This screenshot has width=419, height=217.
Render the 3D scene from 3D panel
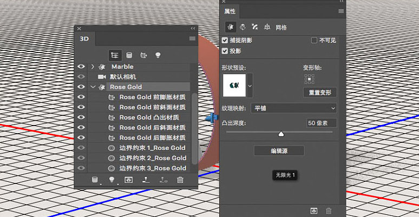coord(129,180)
